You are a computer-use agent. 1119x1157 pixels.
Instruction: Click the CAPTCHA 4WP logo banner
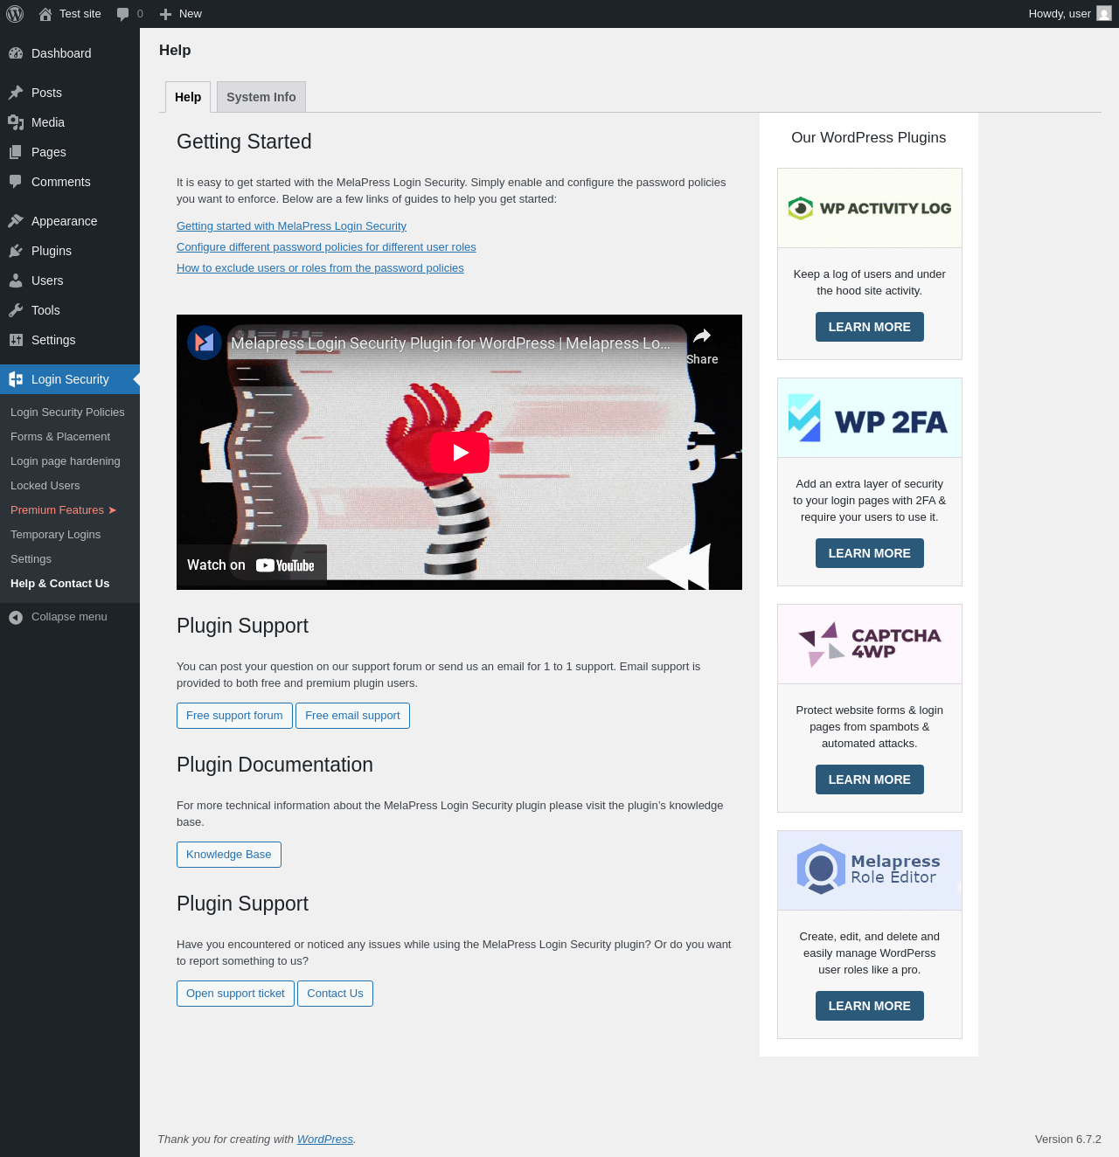tap(870, 644)
